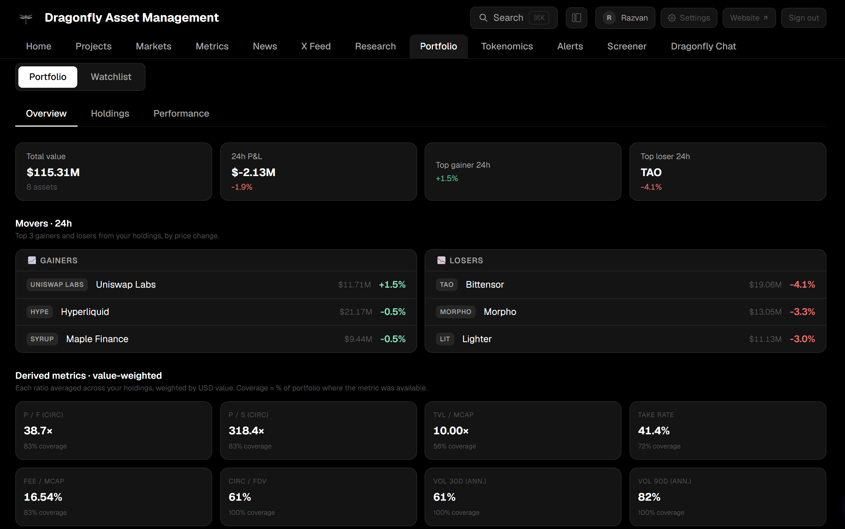Click the Maple Finance row

[x=216, y=339]
